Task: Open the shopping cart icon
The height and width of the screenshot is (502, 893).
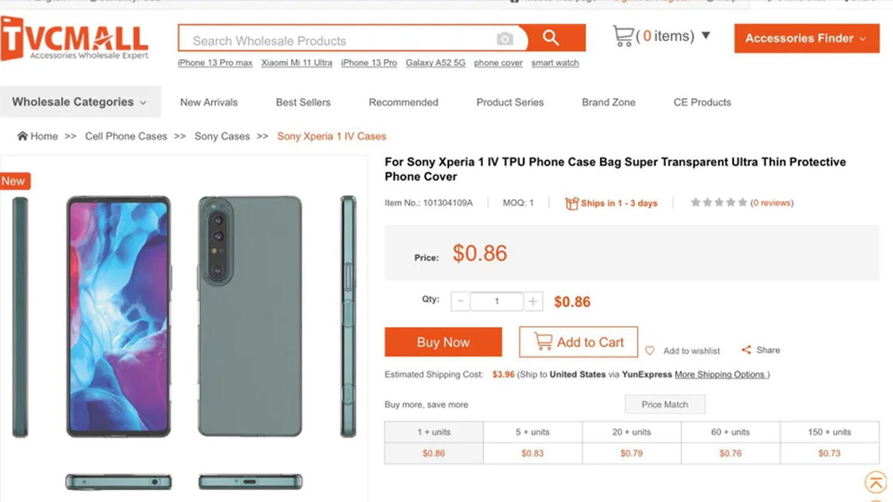Action: tap(623, 36)
